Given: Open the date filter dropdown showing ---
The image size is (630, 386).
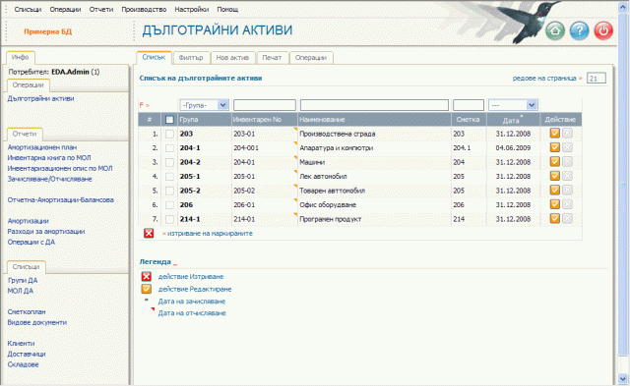Looking at the screenshot, I should (513, 105).
